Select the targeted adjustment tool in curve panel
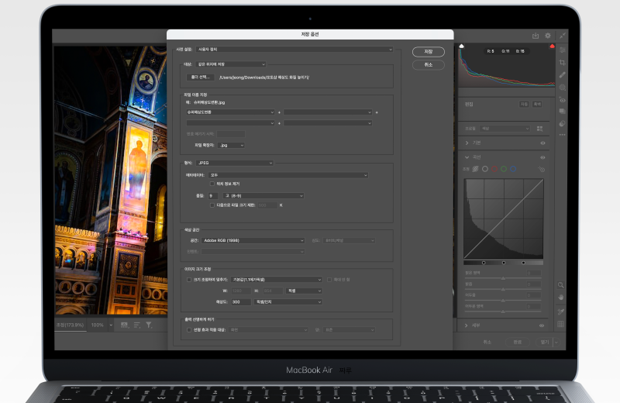This screenshot has width=620, height=403. coord(541,169)
